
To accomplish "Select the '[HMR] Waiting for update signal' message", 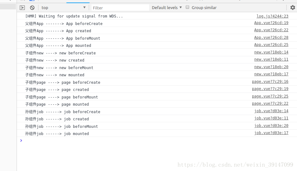I will coord(74,16).
